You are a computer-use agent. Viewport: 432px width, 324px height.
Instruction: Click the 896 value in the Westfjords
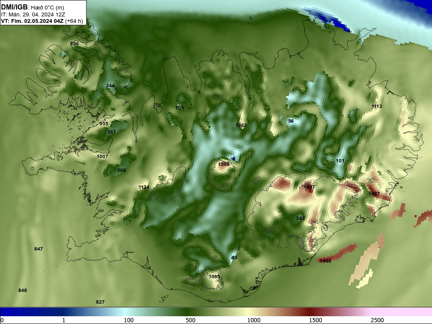[x=74, y=44]
